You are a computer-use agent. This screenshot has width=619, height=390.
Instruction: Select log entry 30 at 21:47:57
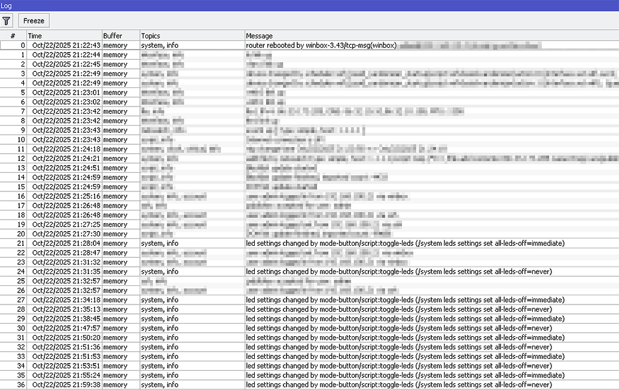pyautogui.click(x=299, y=328)
